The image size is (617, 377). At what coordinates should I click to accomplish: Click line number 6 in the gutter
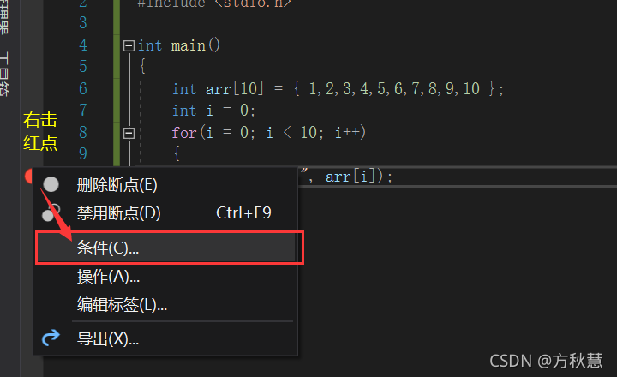pyautogui.click(x=82, y=88)
